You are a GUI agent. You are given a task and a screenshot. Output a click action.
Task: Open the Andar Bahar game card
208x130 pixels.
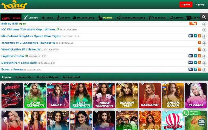[x=173, y=95]
